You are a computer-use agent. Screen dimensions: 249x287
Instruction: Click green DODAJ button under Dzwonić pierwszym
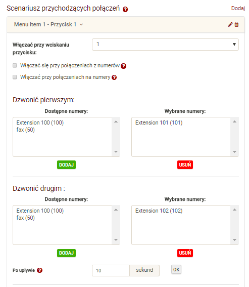[x=66, y=165]
